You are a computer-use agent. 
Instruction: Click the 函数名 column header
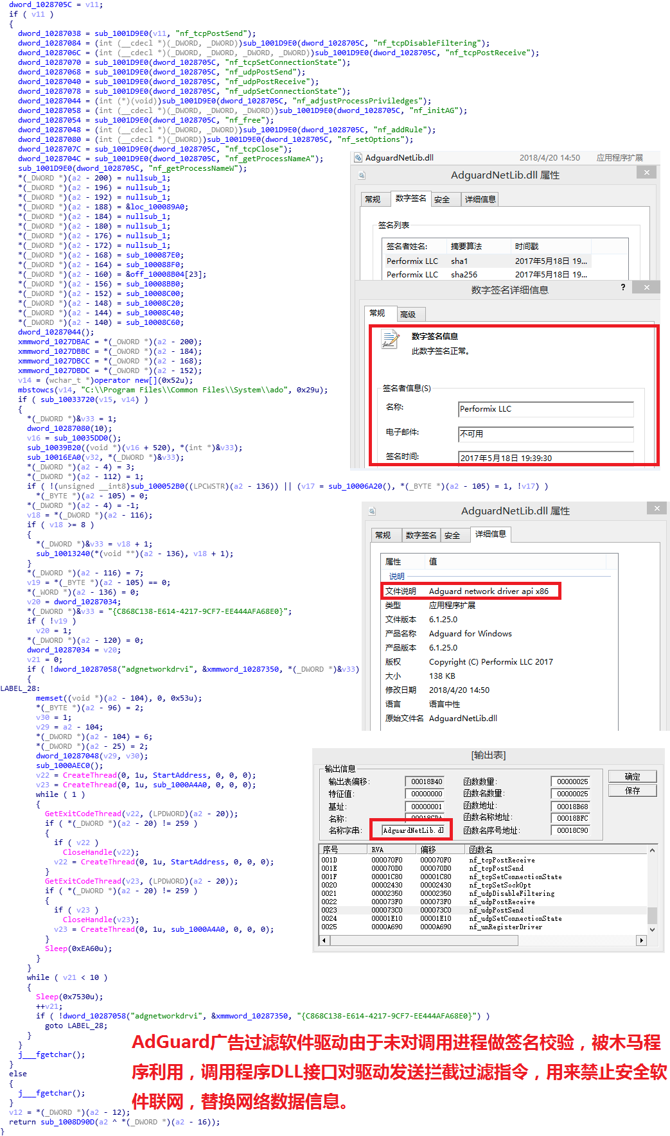pyautogui.click(x=481, y=850)
